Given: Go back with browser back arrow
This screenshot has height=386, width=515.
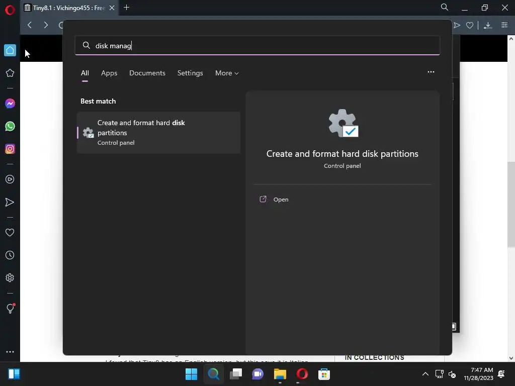Looking at the screenshot, I should coord(30,25).
